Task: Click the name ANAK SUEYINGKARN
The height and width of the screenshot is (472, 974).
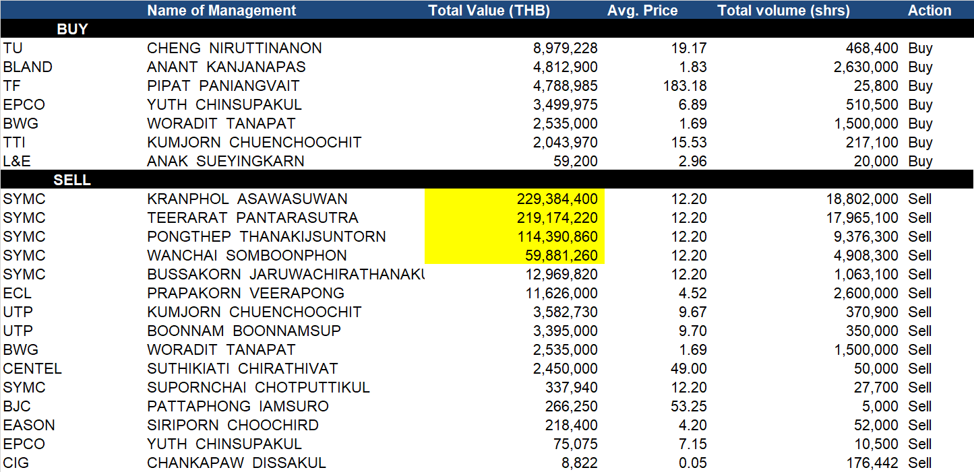Action: (x=226, y=161)
